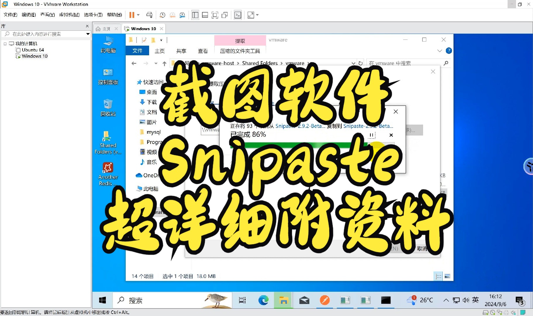Viewport: 533px width, 316px height.
Task: Open the 查看 ribbon tab in Explorer
Action: tap(203, 51)
